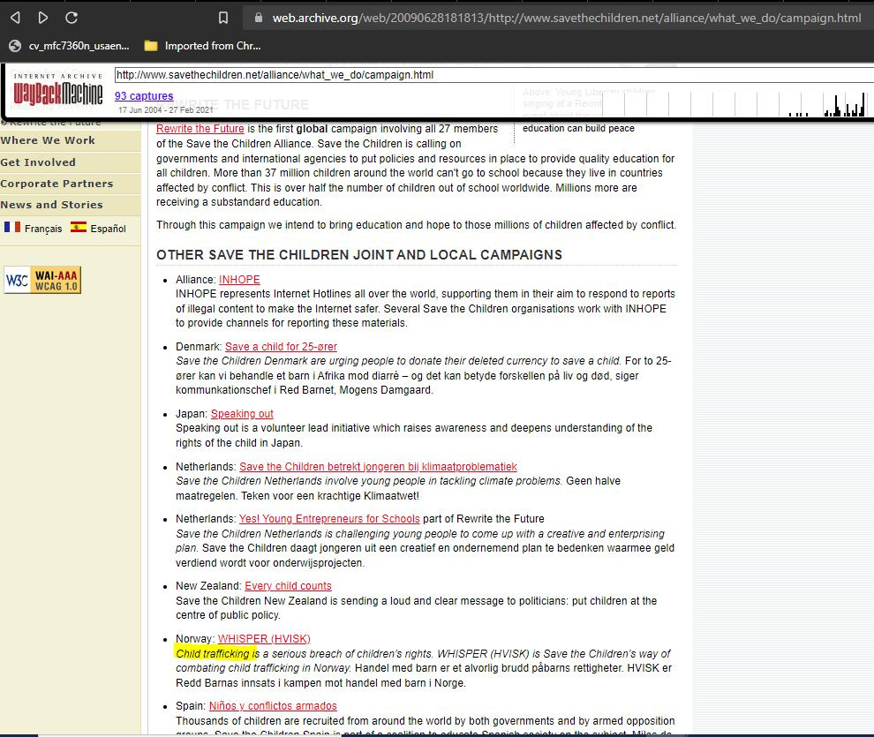Bookmark this page with bookmark icon
This screenshot has height=737, width=874.
tap(223, 18)
